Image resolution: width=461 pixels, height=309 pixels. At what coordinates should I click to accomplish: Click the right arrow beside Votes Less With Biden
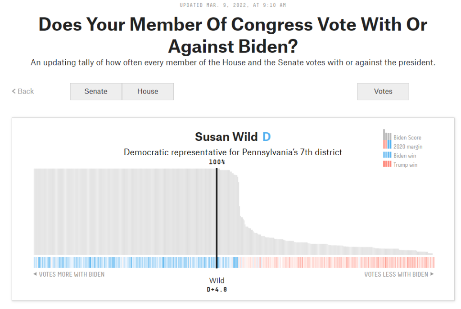[x=432, y=274]
